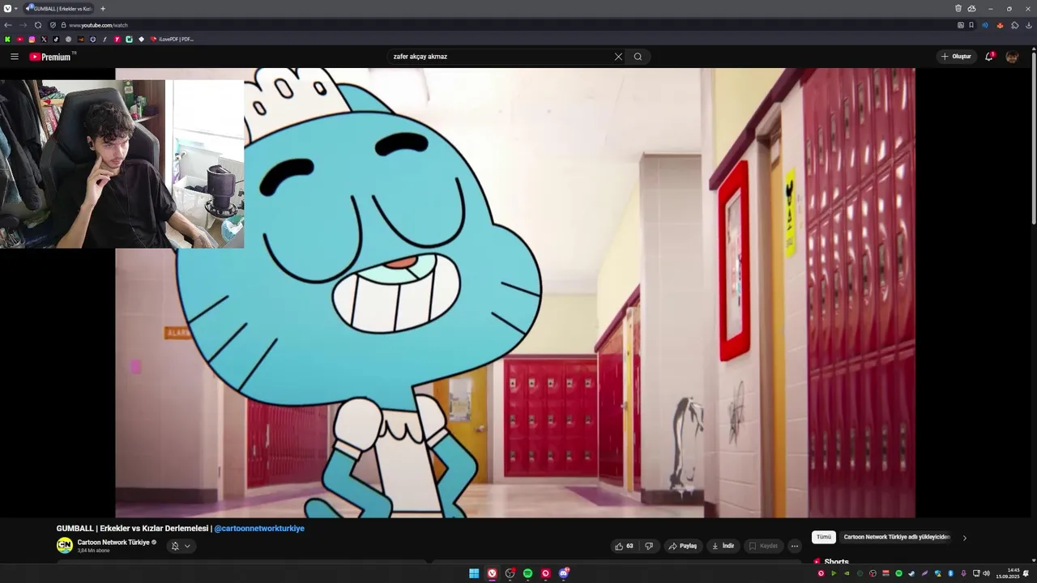Open the Instagram bookmark
The width and height of the screenshot is (1037, 583).
point(32,39)
